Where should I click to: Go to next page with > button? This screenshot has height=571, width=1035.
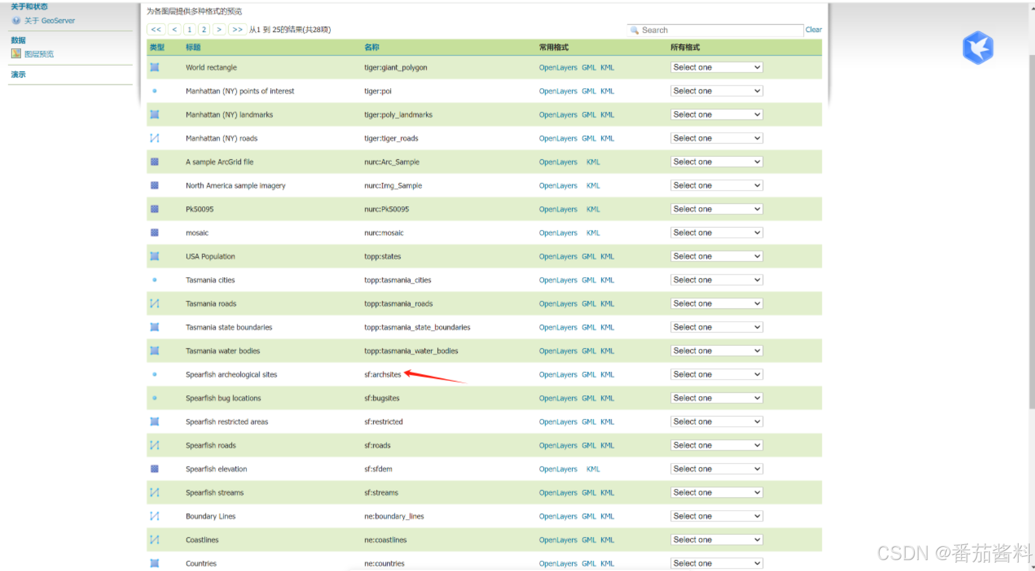(x=219, y=30)
